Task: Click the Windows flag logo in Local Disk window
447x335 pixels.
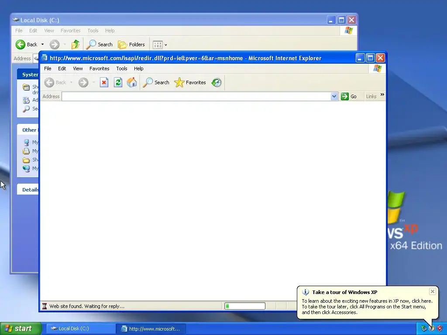Action: pos(349,31)
